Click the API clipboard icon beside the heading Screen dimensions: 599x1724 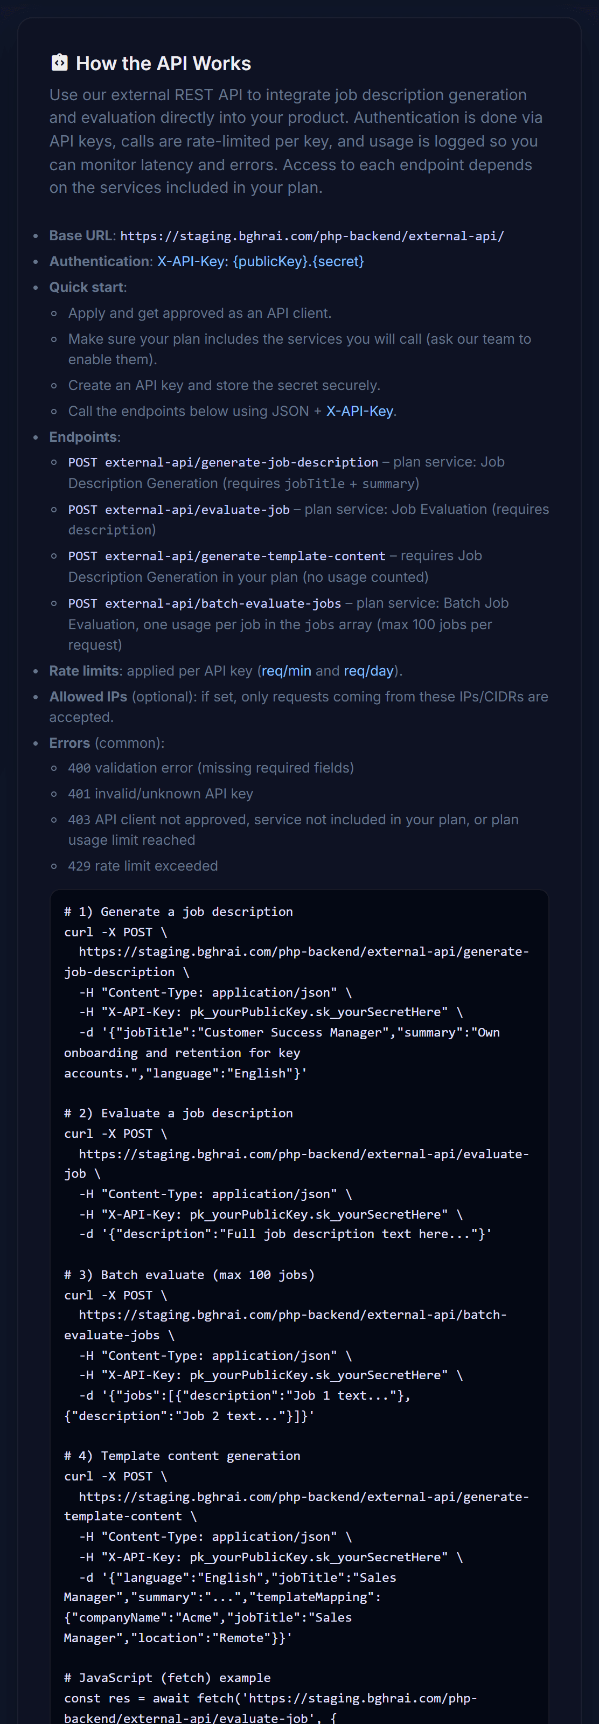(x=60, y=63)
